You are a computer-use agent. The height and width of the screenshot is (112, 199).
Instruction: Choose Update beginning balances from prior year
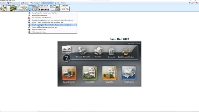[x=52, y=20]
